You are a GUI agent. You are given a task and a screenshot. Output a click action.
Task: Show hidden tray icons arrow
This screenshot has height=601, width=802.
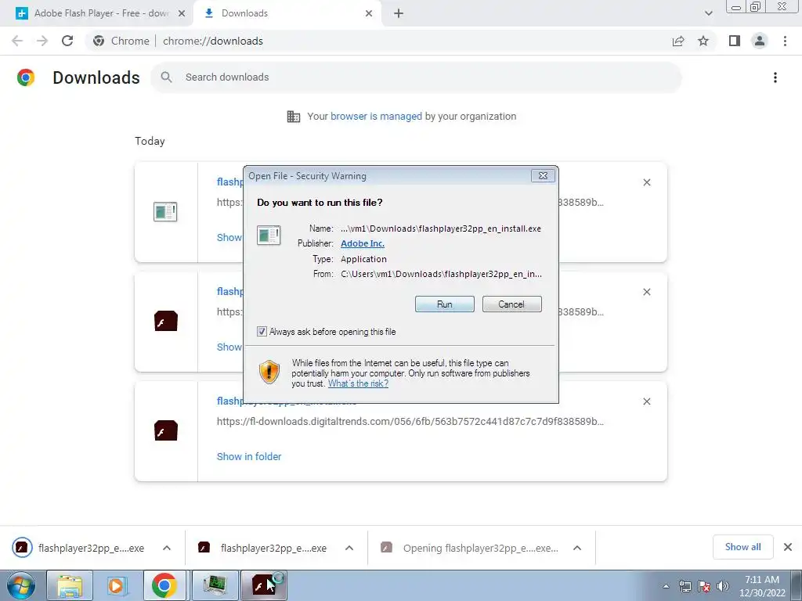[x=666, y=586]
